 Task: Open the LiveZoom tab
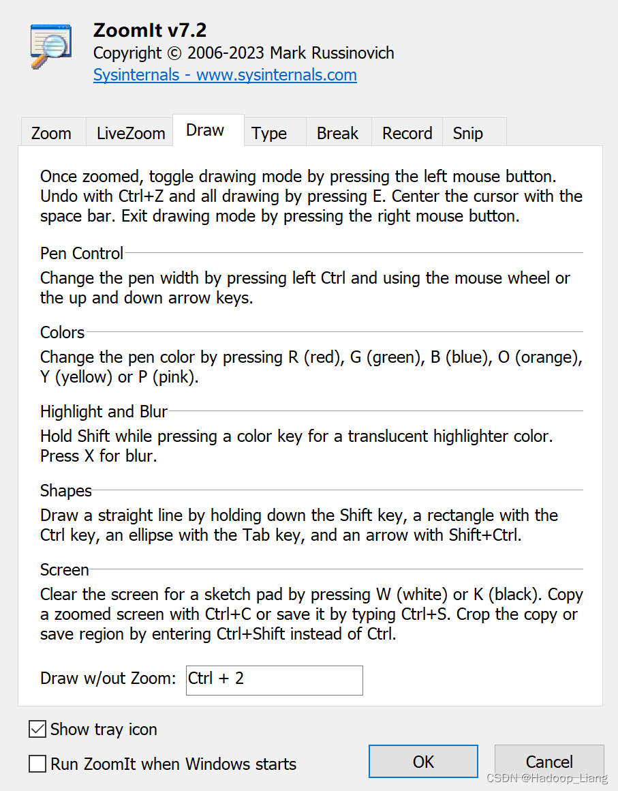[x=129, y=133]
